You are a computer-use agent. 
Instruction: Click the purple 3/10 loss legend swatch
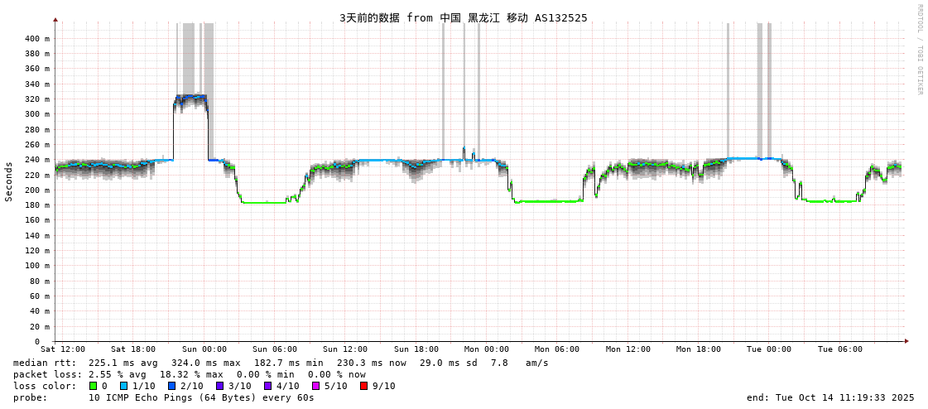pyautogui.click(x=219, y=386)
